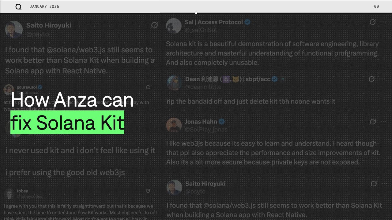Image resolution: width=392 pixels, height=220 pixels.
Task: Click the Jonas Hahn display name
Action: 201,122
